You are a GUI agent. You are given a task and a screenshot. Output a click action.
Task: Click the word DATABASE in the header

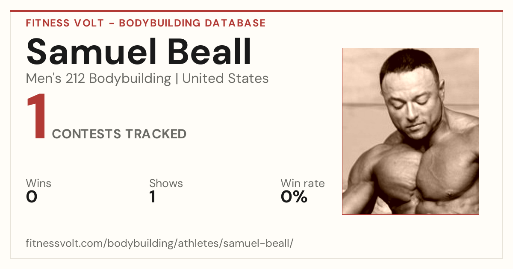tap(235, 23)
